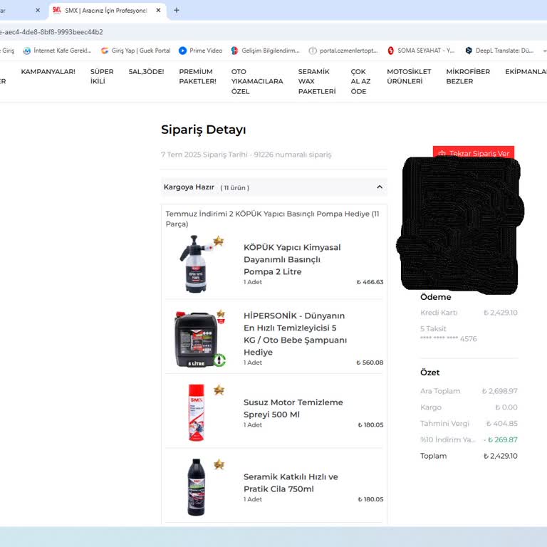Click Tekrar Sipariş Ver button
Viewport: 547px width, 547px height.
coord(474,152)
